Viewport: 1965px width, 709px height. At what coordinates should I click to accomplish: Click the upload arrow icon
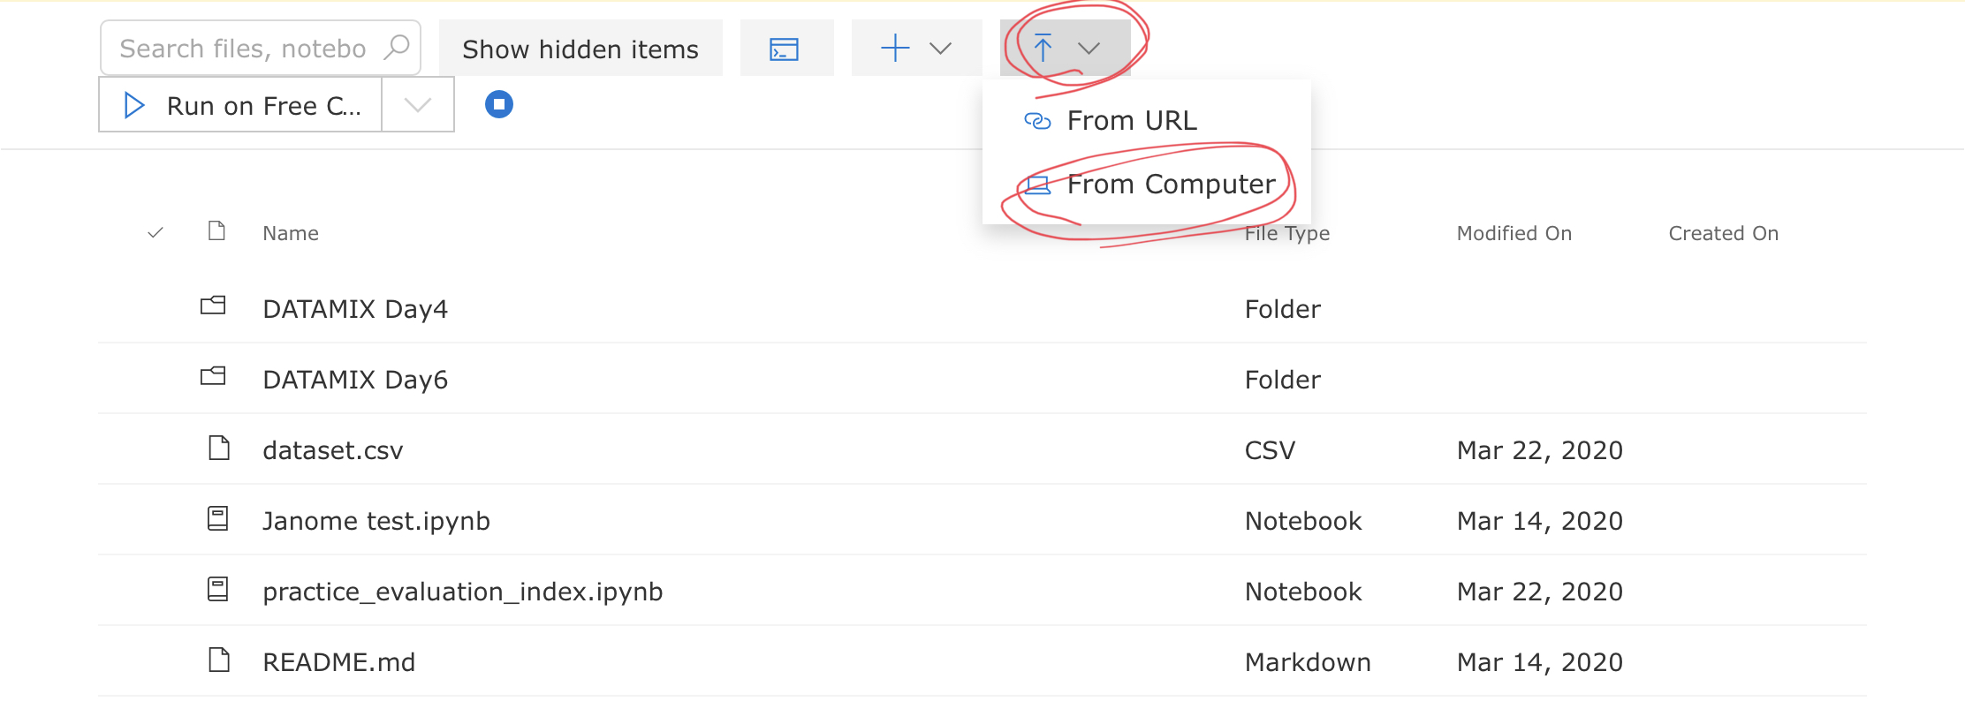click(x=1043, y=49)
